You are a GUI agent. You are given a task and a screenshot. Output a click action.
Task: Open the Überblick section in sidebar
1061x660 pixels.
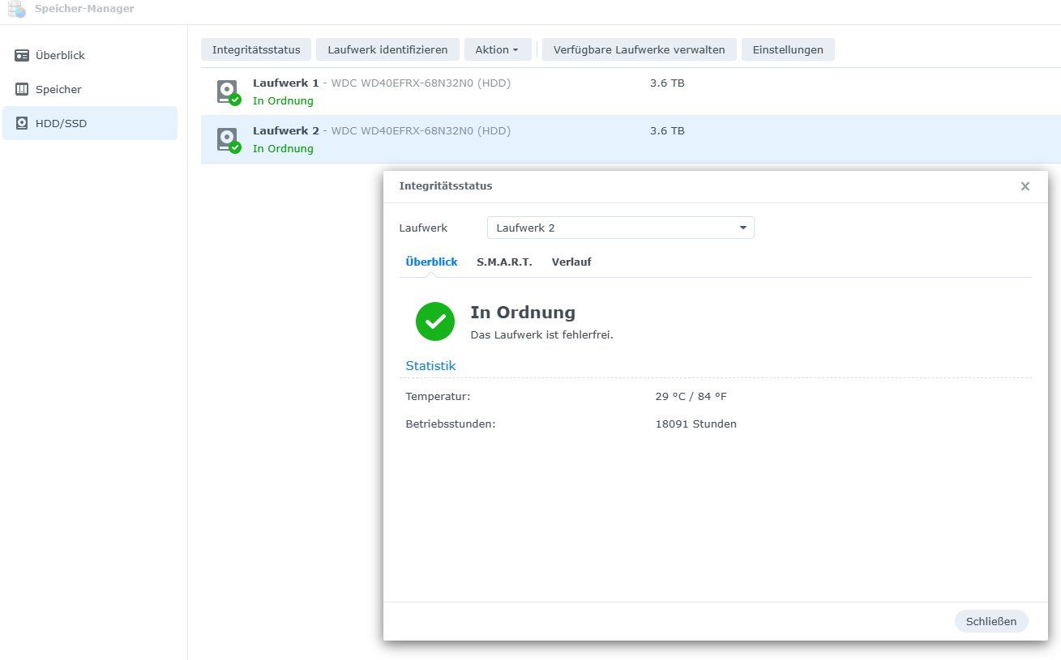point(90,56)
